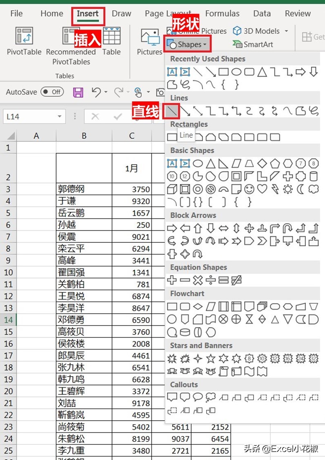Open the Name Box dropdown arrow
Viewport: 325px width, 460px height.
(x=60, y=117)
